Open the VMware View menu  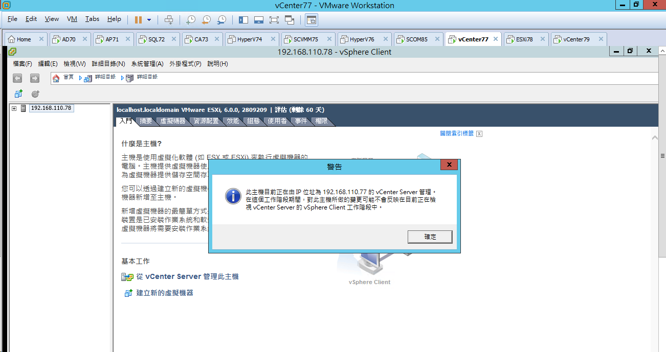52,19
